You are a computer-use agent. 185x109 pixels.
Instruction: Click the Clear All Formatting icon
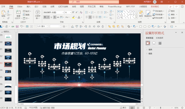point(81,12)
